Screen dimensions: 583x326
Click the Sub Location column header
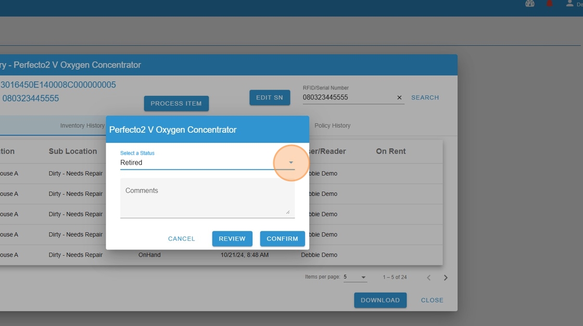click(73, 152)
